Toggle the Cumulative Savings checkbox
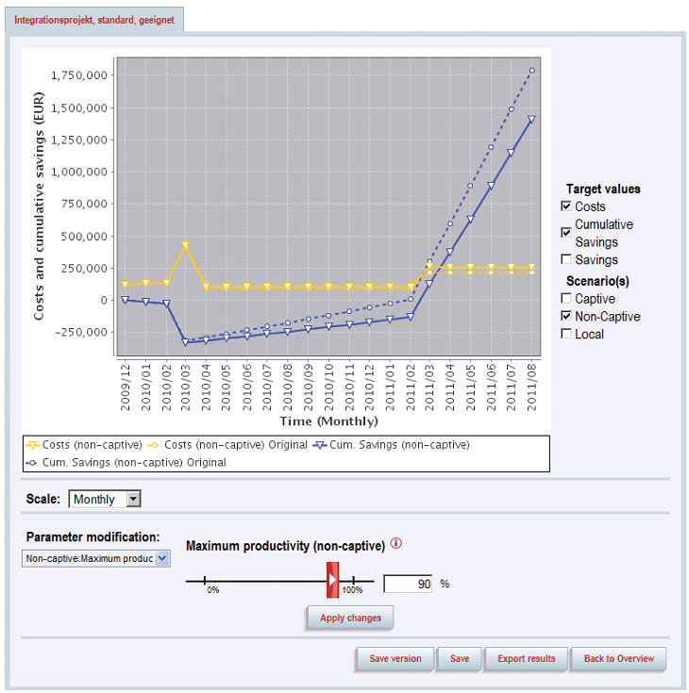The width and height of the screenshot is (689, 693). [566, 232]
